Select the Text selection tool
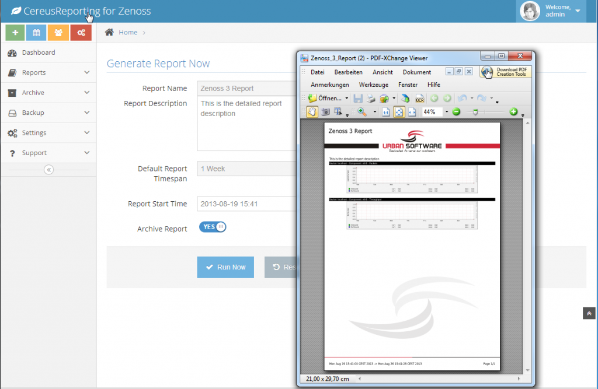Screen dimensions: 598x389 338,112
